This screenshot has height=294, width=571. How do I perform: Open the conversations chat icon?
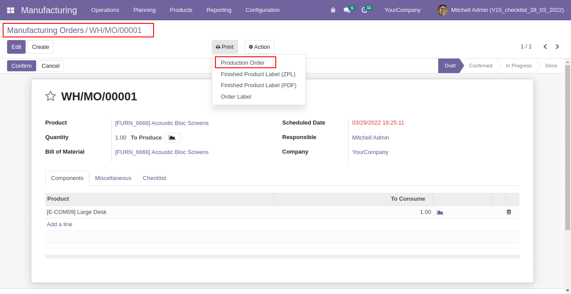coord(347,10)
